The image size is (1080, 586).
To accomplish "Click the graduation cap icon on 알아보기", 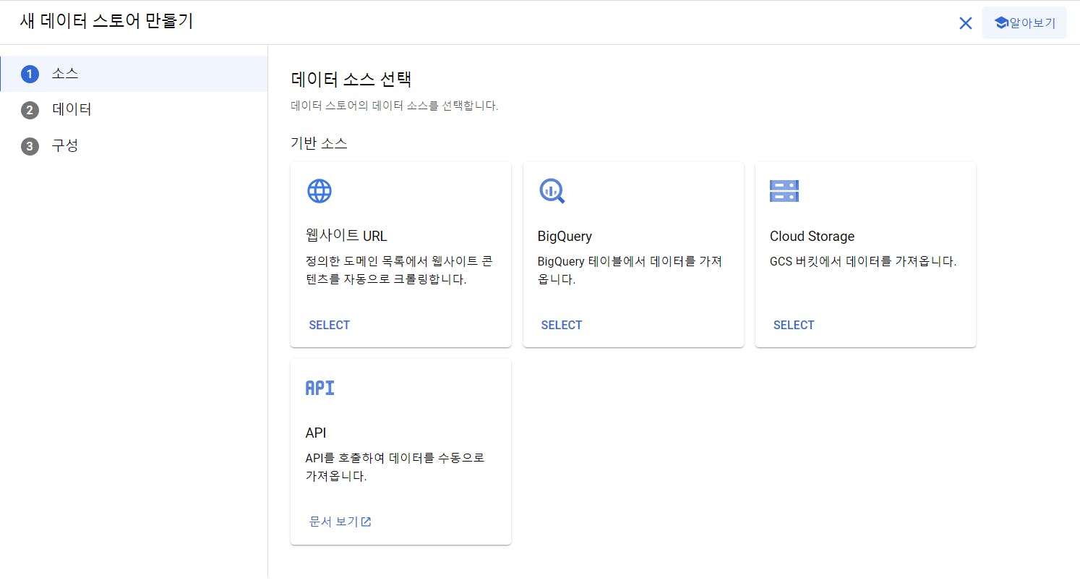I will point(1001,22).
